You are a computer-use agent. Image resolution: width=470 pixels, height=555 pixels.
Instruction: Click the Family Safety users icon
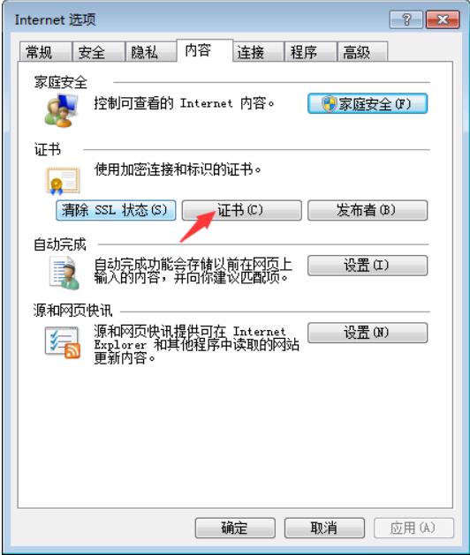pyautogui.click(x=61, y=110)
